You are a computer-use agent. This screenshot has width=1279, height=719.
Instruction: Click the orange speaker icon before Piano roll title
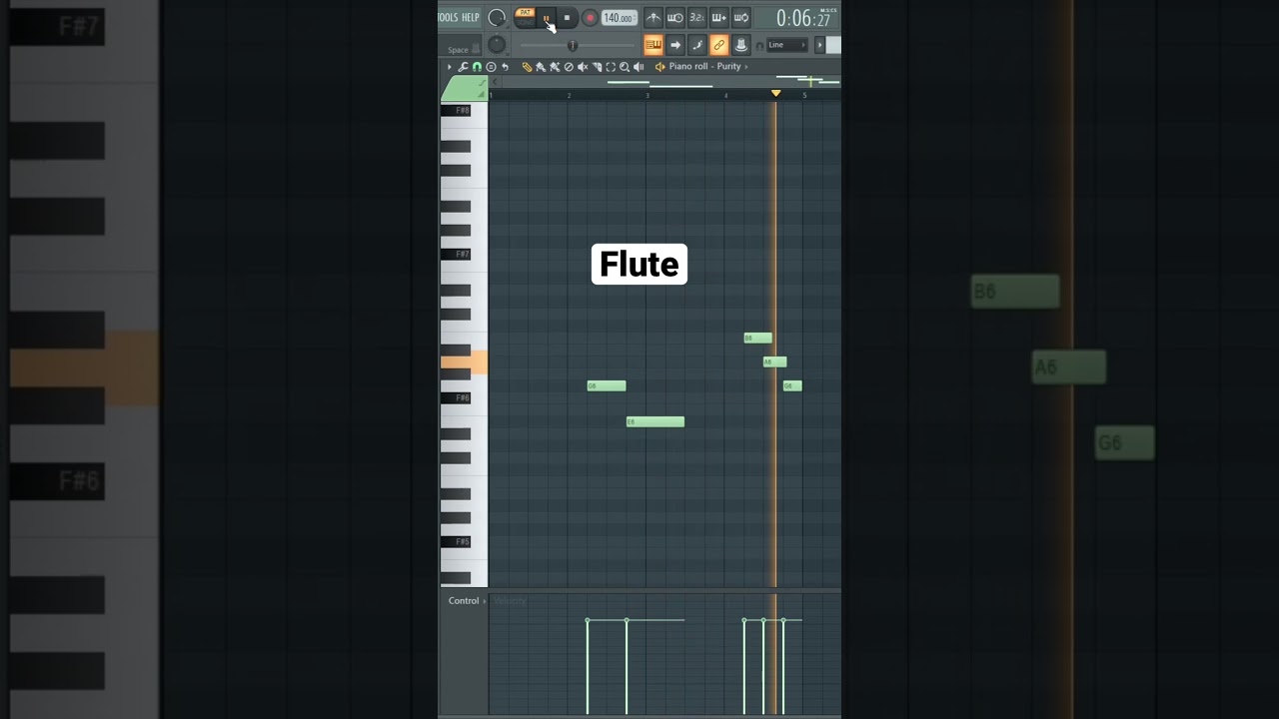(659, 67)
